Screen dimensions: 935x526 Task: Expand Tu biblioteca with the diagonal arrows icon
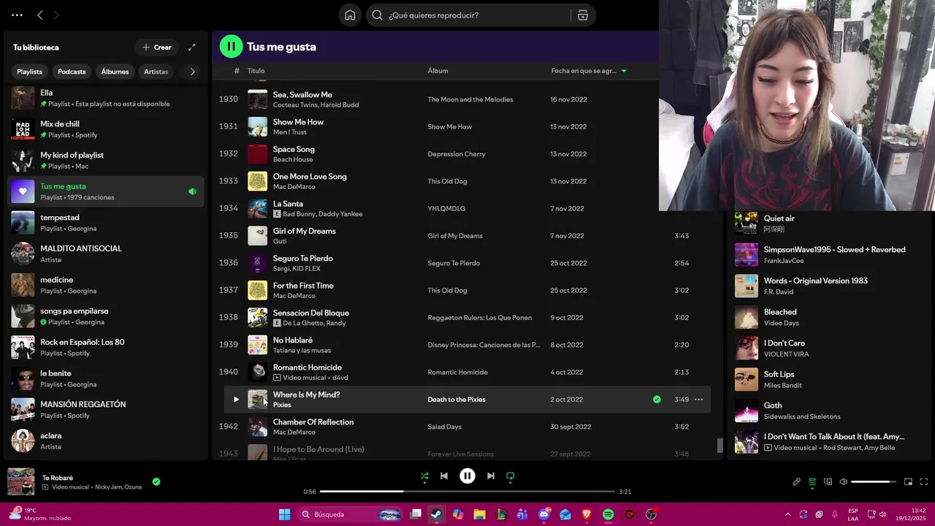click(x=192, y=47)
